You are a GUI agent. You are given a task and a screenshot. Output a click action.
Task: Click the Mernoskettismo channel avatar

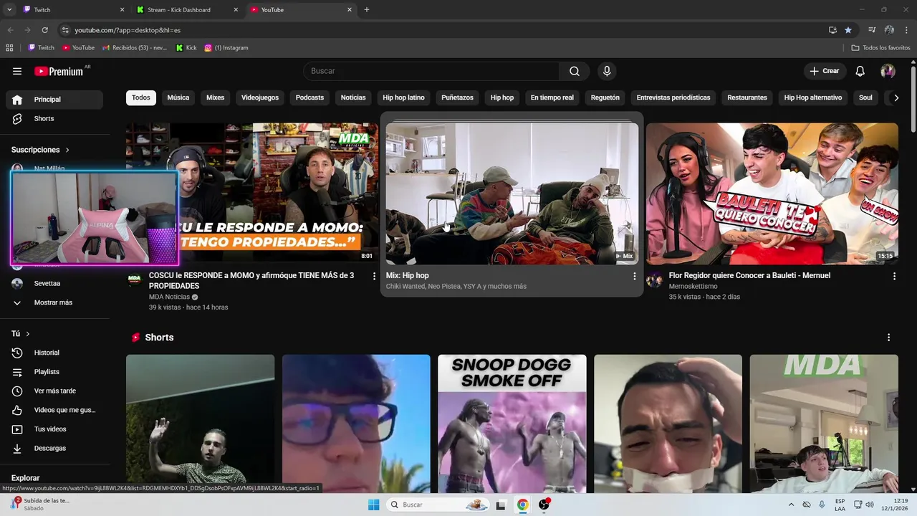(654, 280)
